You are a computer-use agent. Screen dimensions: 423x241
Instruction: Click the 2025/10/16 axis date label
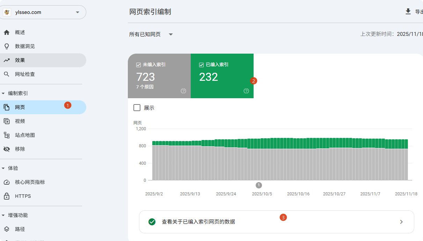tap(298, 194)
